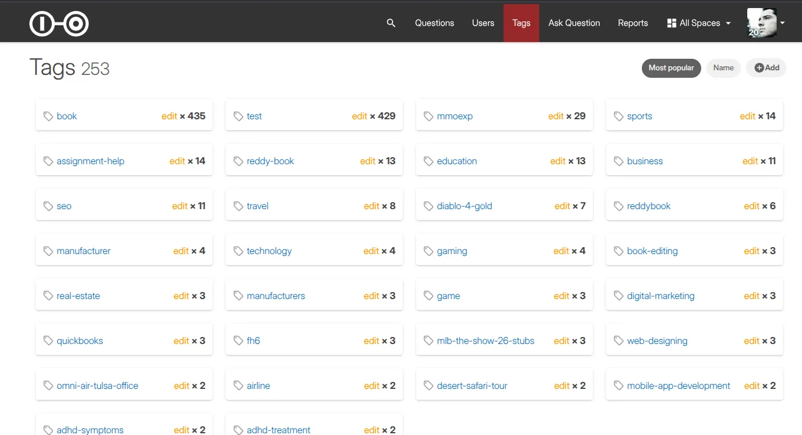Viewport: 802px width, 435px height.
Task: Edit the education tag
Action: click(x=558, y=161)
